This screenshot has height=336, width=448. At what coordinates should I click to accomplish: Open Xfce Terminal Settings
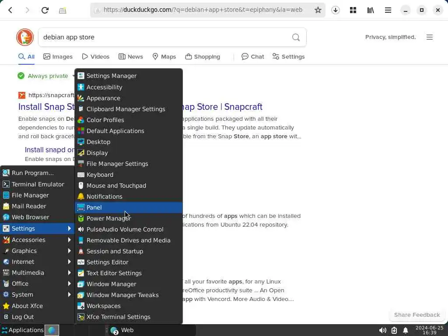129,317
